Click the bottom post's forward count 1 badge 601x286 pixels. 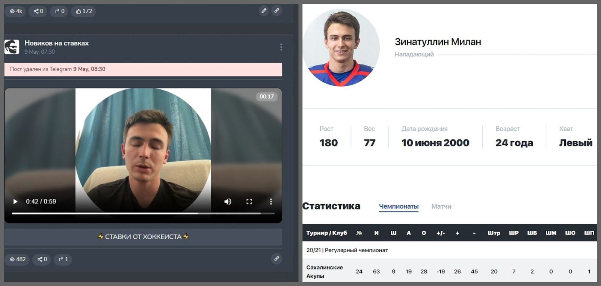[63, 259]
